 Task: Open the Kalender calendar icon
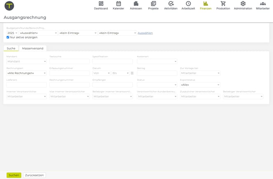[x=119, y=4]
